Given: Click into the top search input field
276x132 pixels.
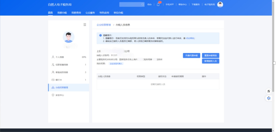Looking at the screenshot, I should point(130,5).
